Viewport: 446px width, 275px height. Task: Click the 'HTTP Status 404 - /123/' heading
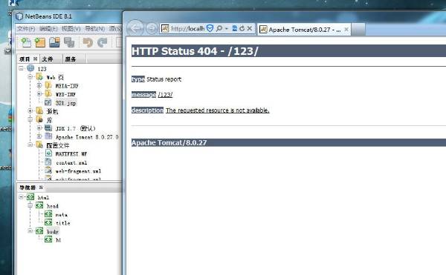tap(195, 51)
